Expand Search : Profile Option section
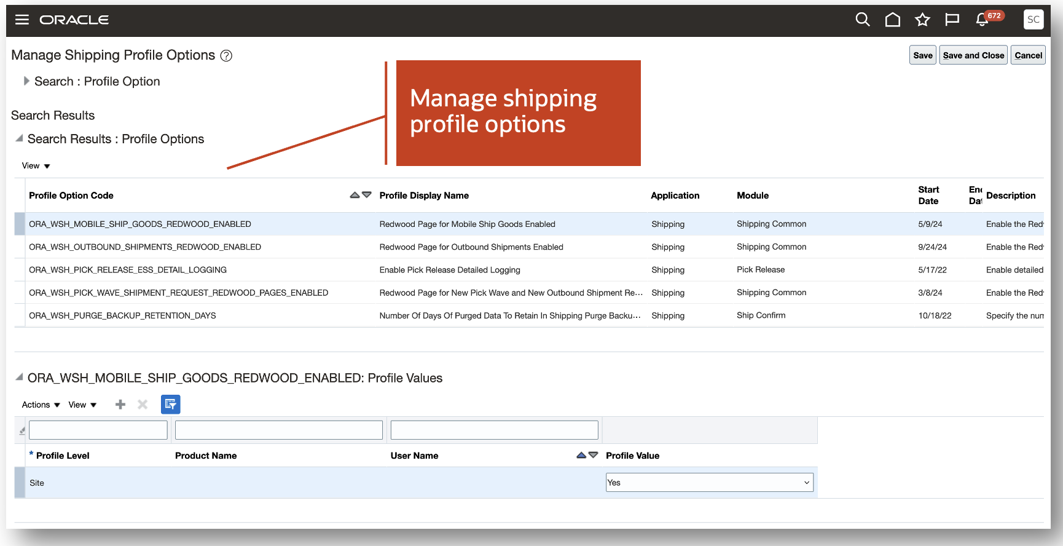Image resolution: width=1063 pixels, height=546 pixels. [26, 81]
